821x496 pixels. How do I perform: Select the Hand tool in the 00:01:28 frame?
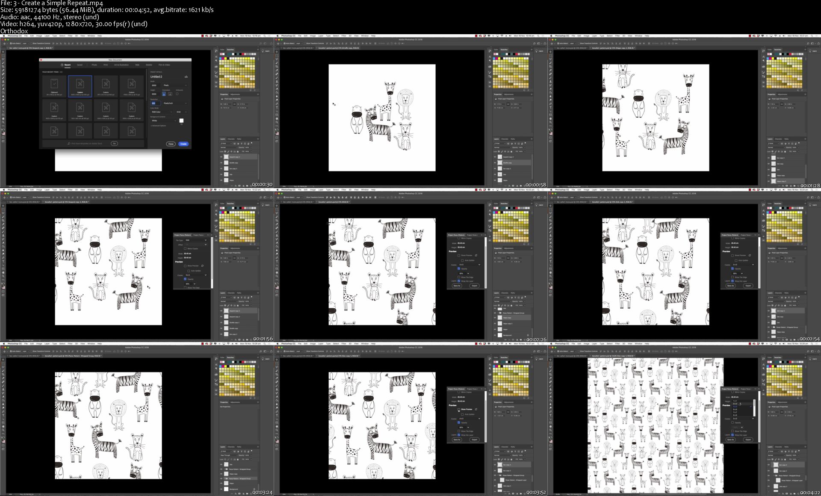point(550,118)
